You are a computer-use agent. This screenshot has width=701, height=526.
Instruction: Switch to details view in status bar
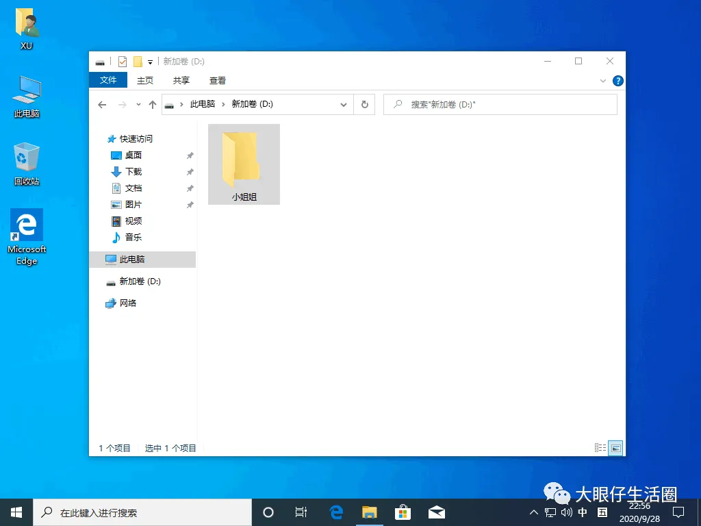[x=600, y=447]
